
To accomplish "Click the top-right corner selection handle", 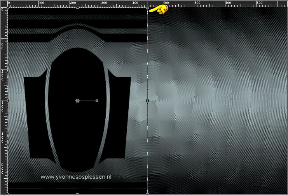I will (x=147, y=8).
